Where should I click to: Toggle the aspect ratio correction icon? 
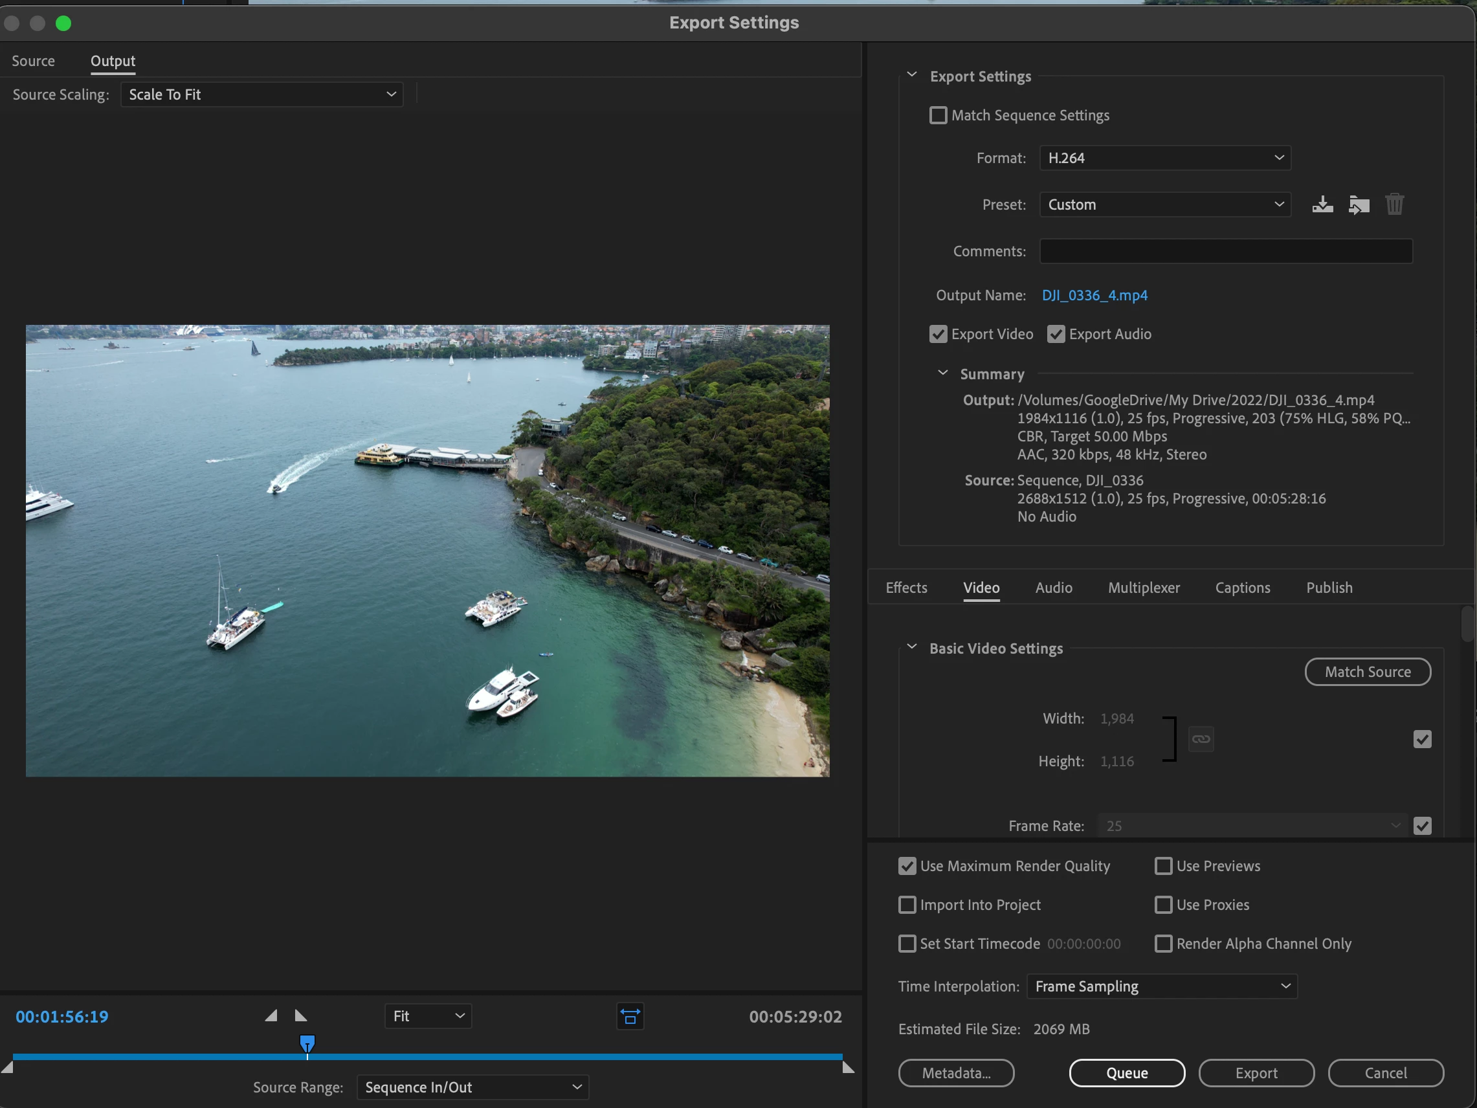point(630,1016)
